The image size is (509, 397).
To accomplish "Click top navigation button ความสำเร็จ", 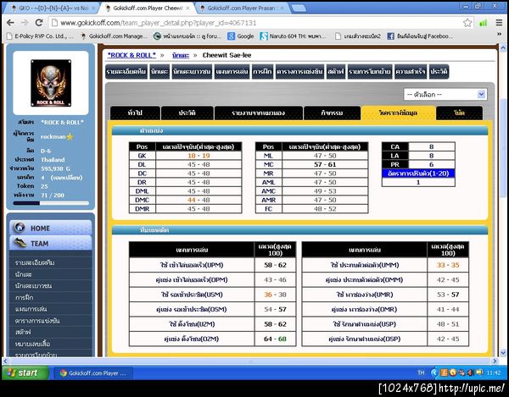I will [411, 72].
